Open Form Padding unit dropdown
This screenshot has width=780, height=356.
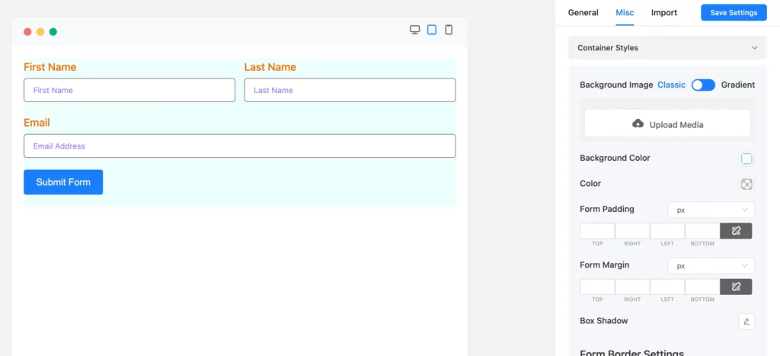tap(711, 210)
